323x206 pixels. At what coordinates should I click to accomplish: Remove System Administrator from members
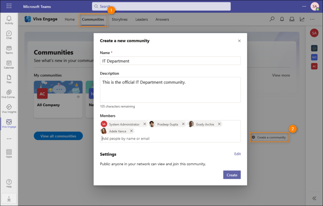pyautogui.click(x=144, y=124)
